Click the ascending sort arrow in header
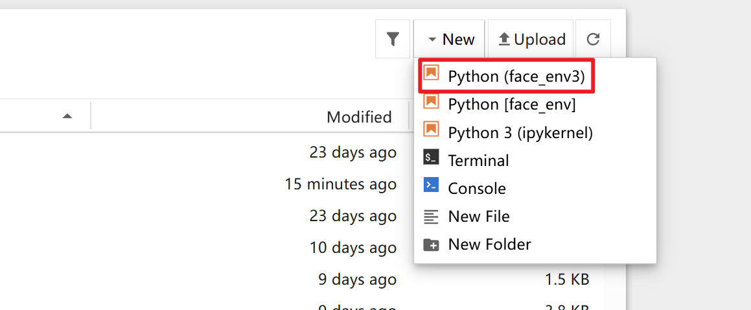 (x=67, y=117)
